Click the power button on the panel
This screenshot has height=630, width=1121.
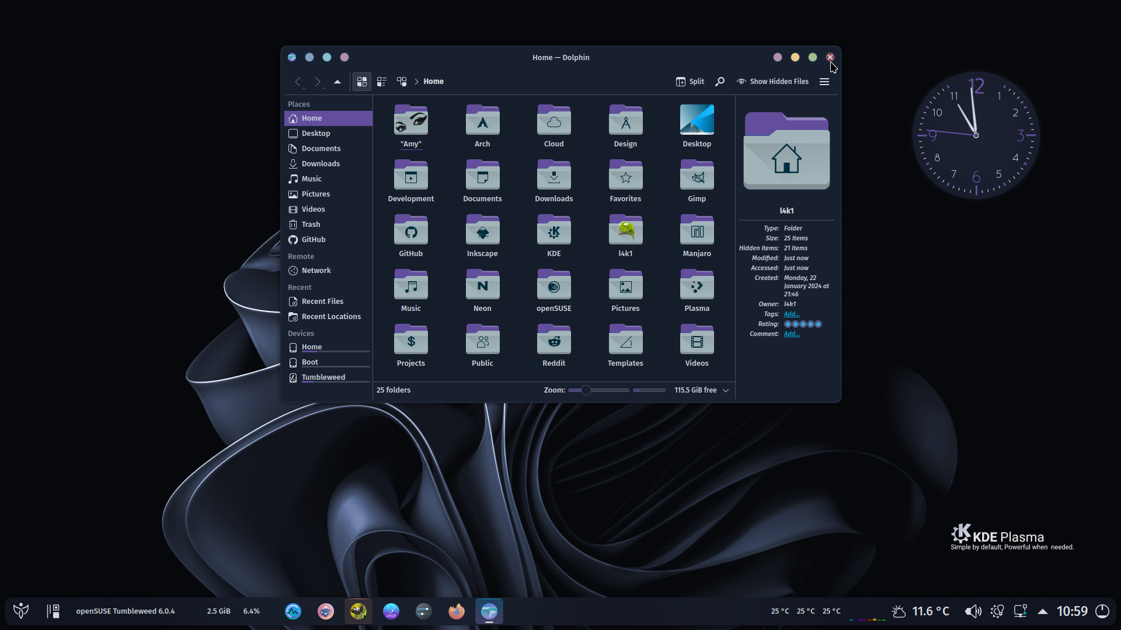(1102, 611)
